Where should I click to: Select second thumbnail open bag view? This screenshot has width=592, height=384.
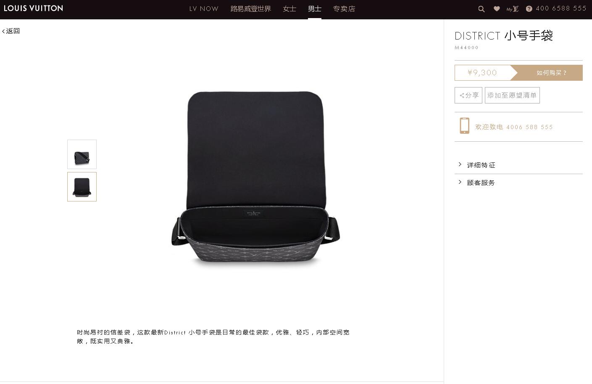tap(82, 187)
